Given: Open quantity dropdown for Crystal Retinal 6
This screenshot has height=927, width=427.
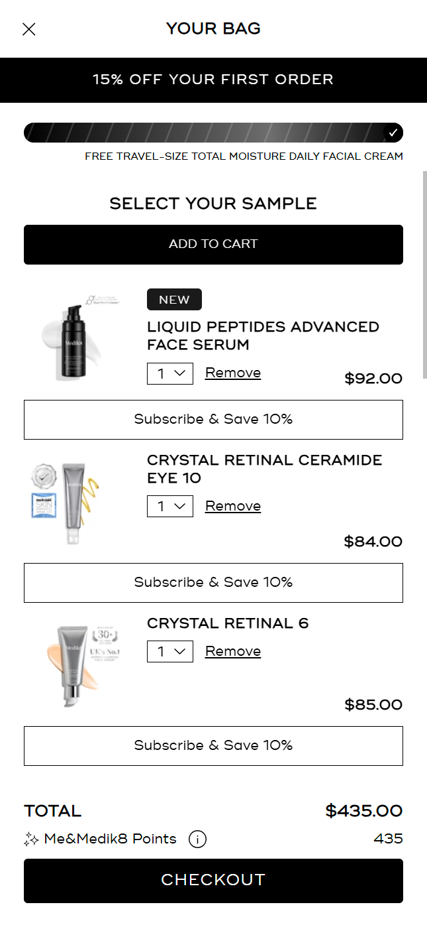Looking at the screenshot, I should click(x=170, y=652).
